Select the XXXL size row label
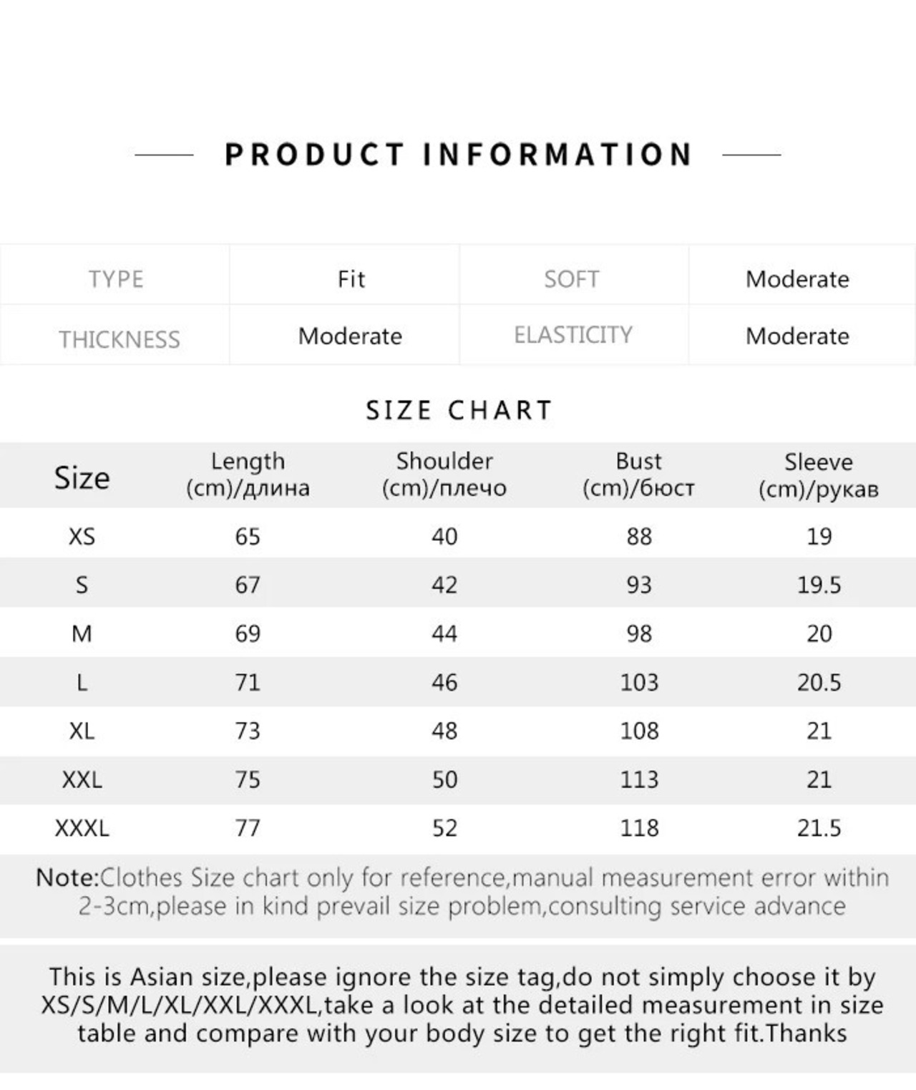Viewport: 916px width, 1090px height. click(82, 828)
